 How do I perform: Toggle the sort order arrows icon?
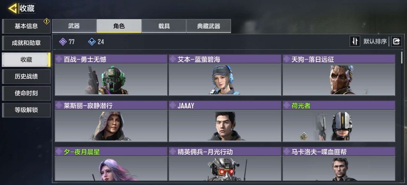355,41
